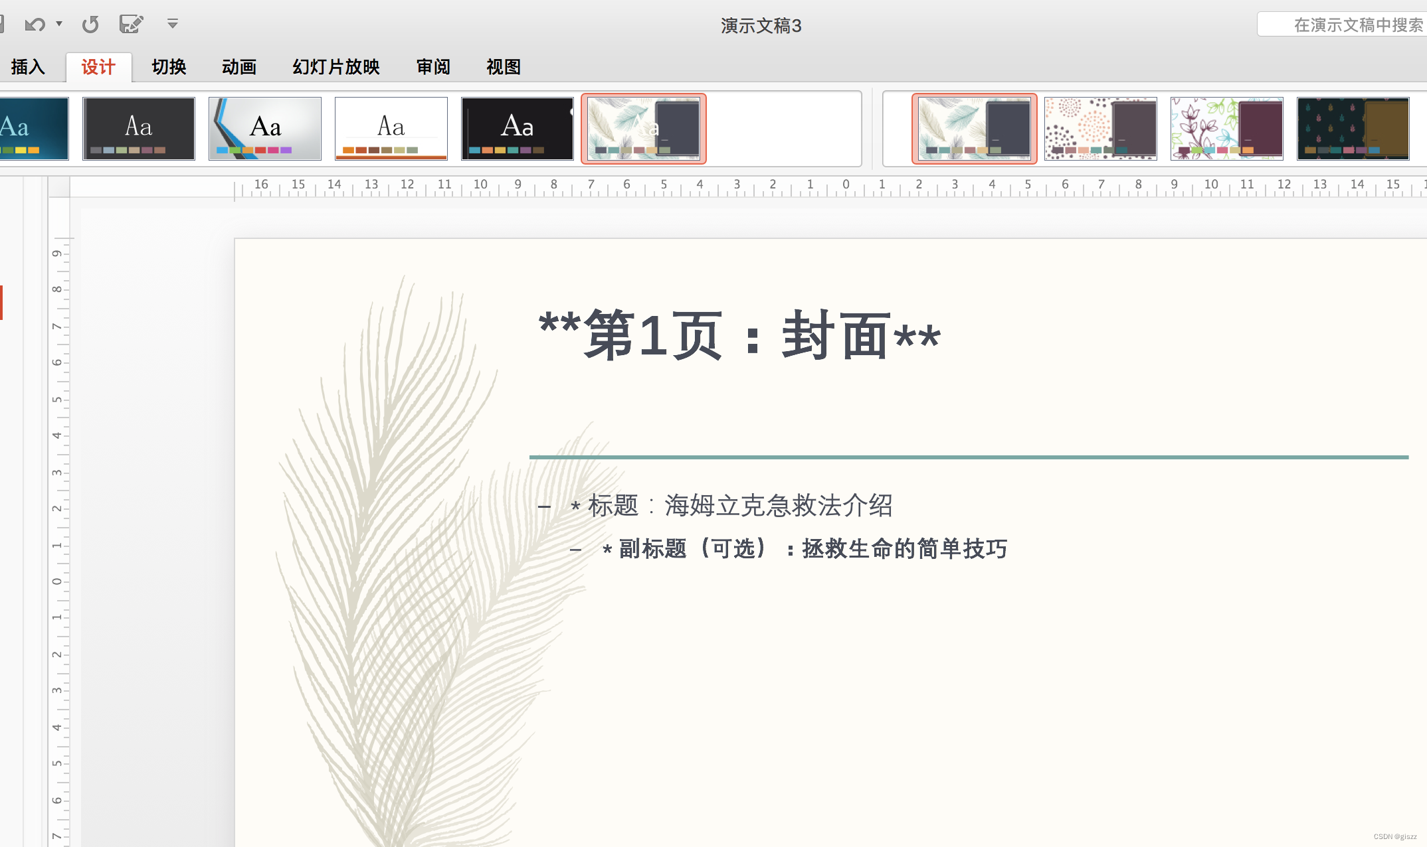Select the dark navy variant

1353,129
